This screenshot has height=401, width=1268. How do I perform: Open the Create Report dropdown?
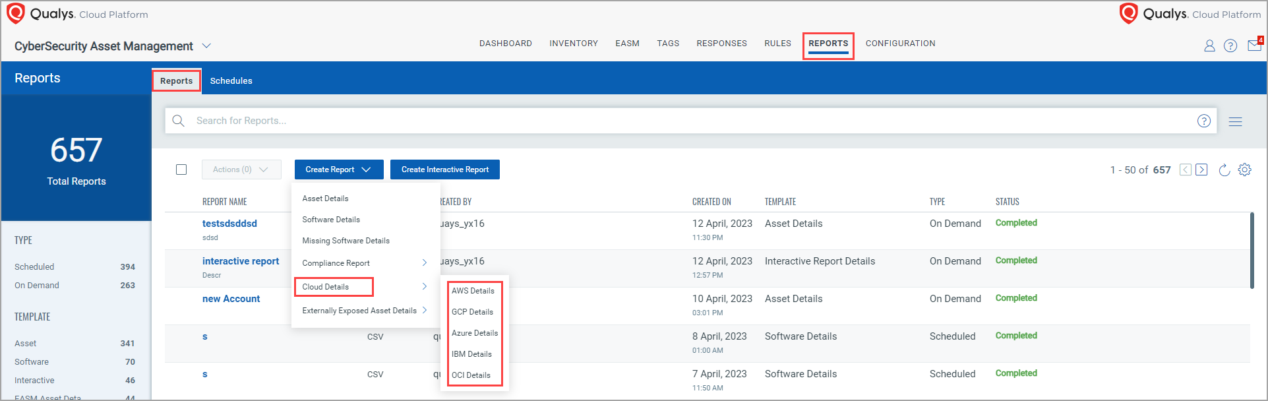338,170
